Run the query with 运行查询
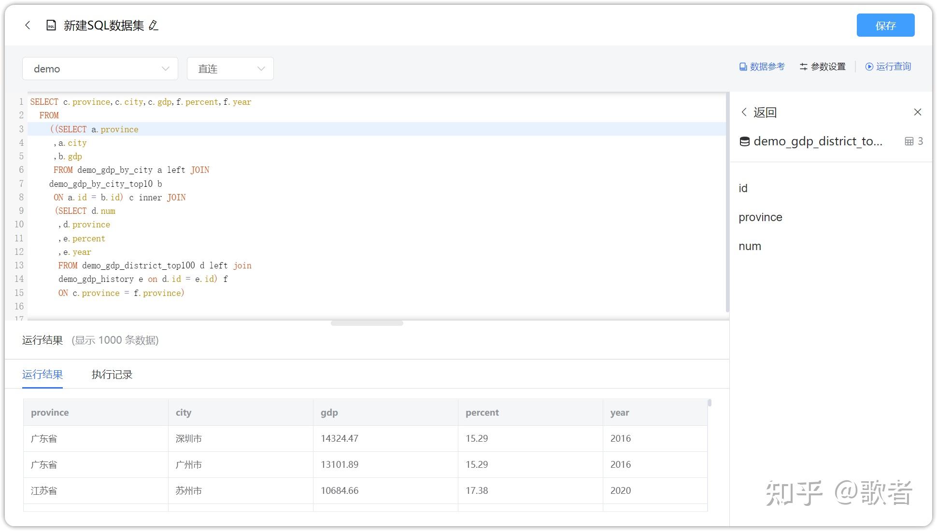 (888, 67)
